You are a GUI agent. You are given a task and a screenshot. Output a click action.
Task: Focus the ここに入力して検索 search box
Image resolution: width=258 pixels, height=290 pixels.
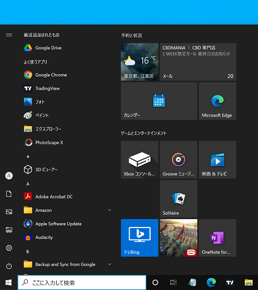point(82,283)
